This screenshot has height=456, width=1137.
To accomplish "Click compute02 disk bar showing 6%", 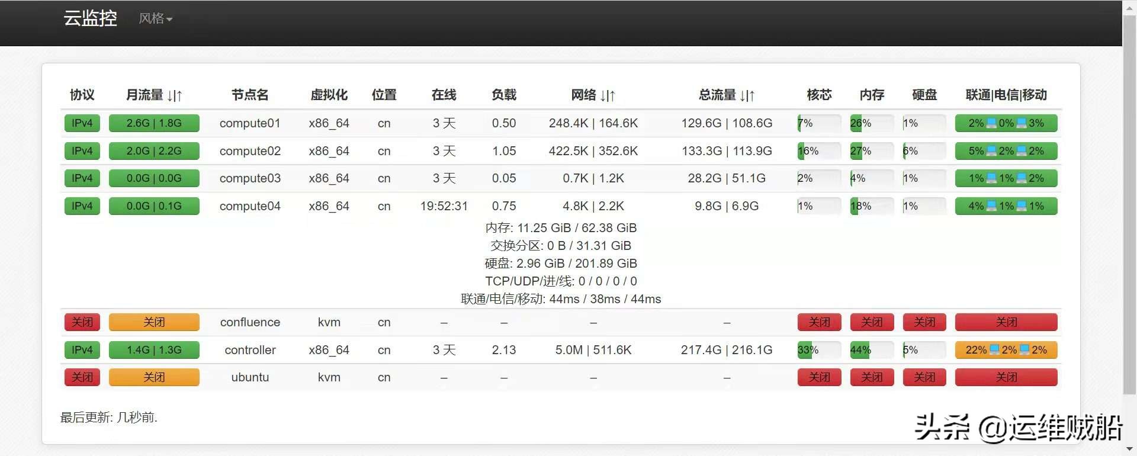I will pos(924,151).
